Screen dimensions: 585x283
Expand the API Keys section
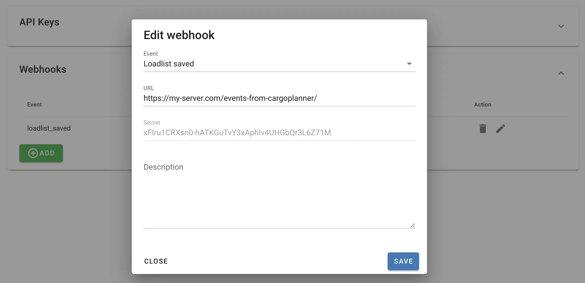tap(561, 26)
